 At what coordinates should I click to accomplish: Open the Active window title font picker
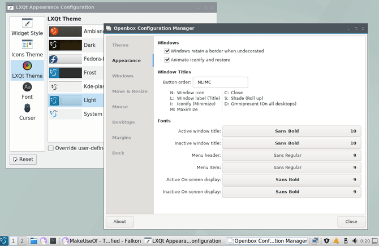point(291,131)
